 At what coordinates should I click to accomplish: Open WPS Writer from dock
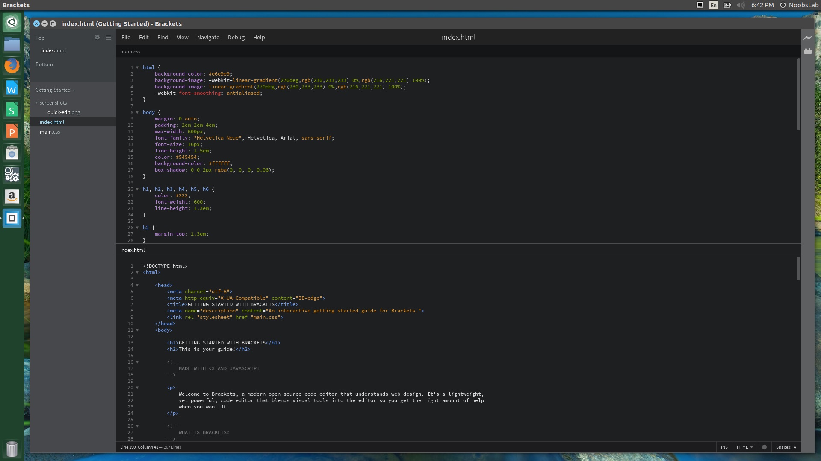tap(12, 88)
